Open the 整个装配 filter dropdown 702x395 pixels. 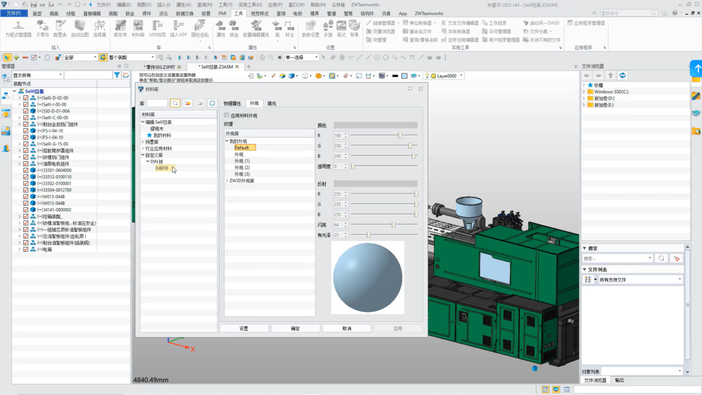point(153,58)
